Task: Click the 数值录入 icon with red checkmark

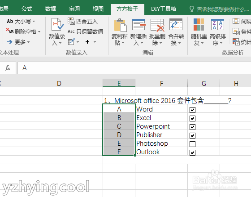Action: click(57, 24)
